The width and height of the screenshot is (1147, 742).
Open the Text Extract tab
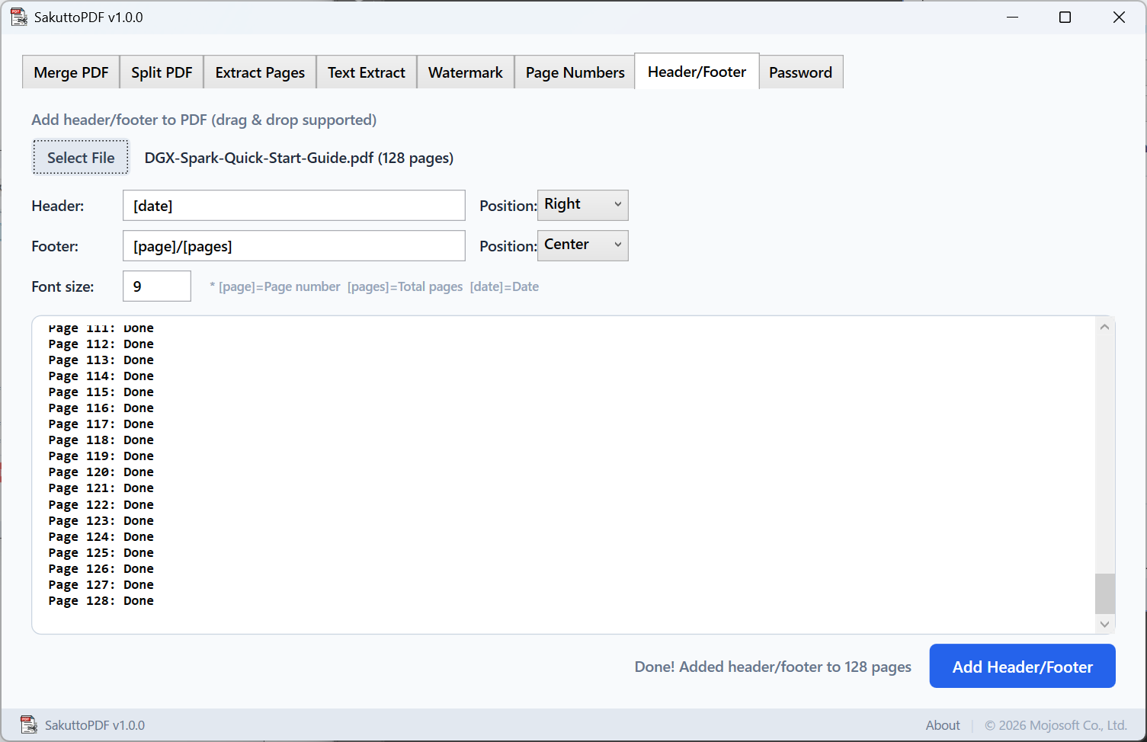(366, 72)
